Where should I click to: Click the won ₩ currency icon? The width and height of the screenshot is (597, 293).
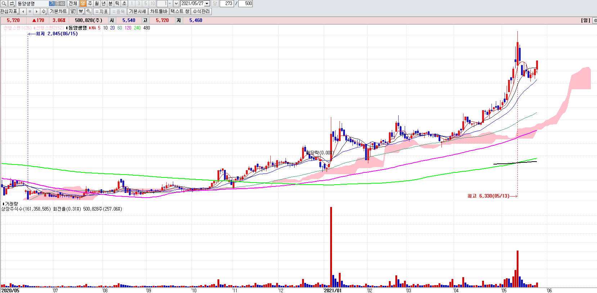pyautogui.click(x=81, y=12)
